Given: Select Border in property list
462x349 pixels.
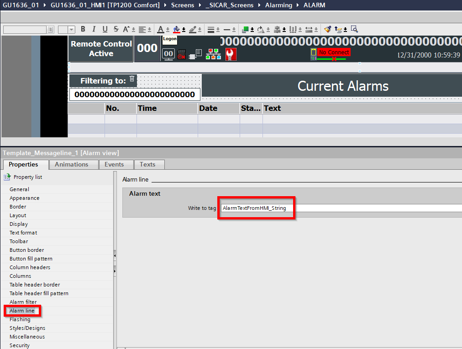Looking at the screenshot, I should [18, 207].
